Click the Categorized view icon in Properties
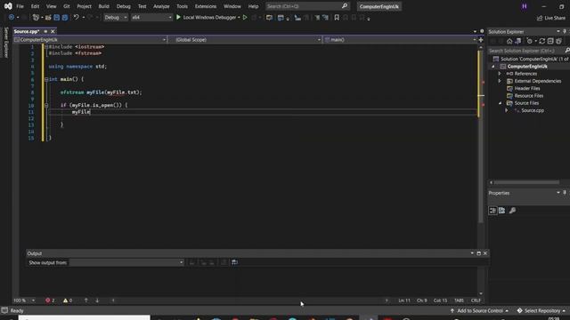This screenshot has width=570, height=320. [x=493, y=211]
